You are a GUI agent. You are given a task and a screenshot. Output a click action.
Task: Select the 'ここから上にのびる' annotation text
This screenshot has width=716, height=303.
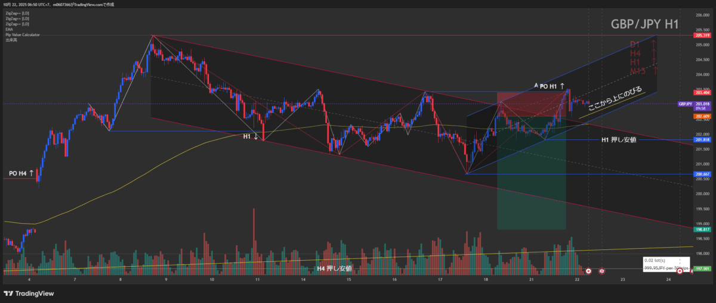pyautogui.click(x=615, y=99)
